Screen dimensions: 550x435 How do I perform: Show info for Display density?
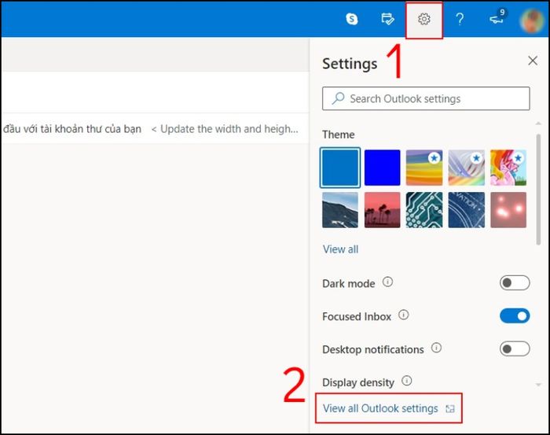tap(407, 381)
